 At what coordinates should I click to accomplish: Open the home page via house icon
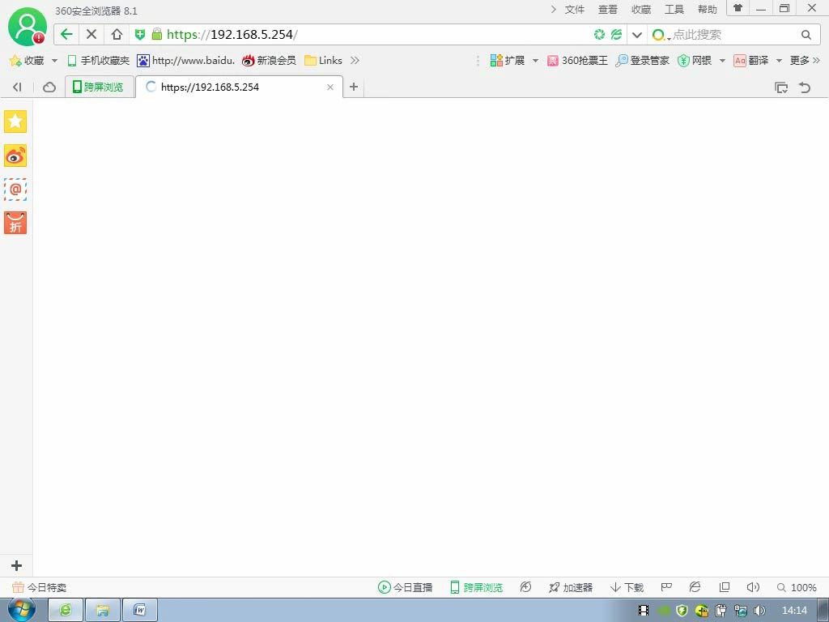point(117,34)
